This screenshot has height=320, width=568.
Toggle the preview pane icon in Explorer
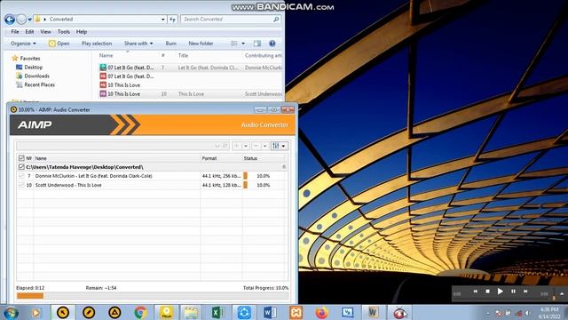[257, 44]
